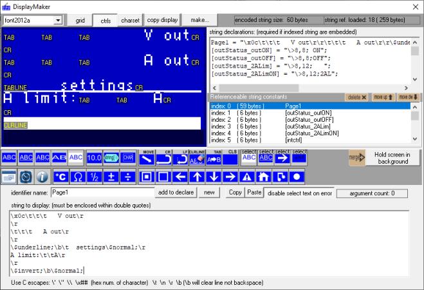Toggle the grid view button

click(80, 21)
